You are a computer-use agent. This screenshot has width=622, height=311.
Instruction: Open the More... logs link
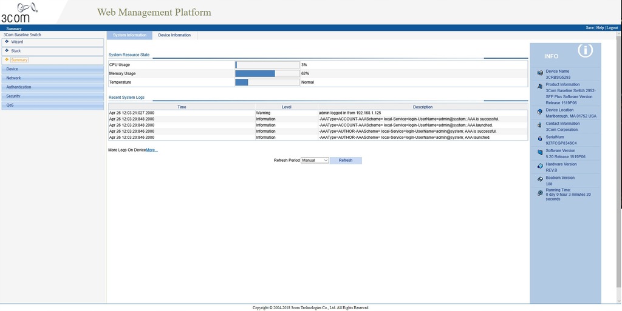152,150
